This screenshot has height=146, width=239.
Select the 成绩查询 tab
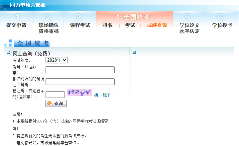pyautogui.click(x=157, y=25)
